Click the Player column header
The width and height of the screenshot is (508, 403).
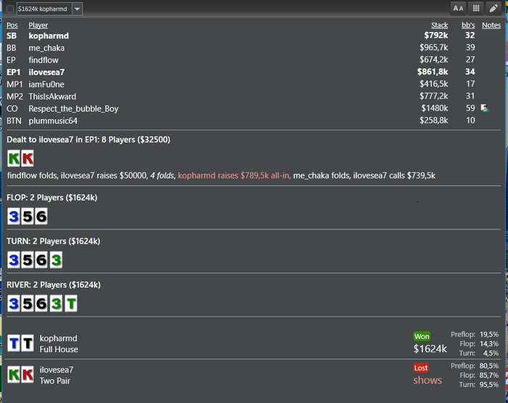coord(38,25)
